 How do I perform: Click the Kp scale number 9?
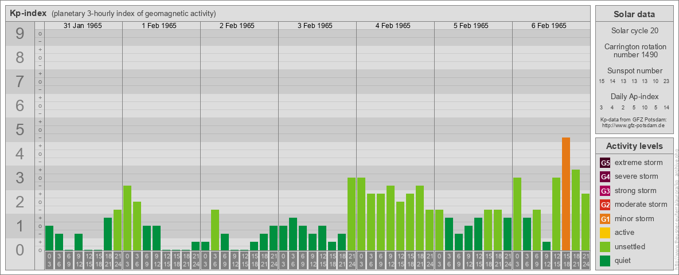[19, 34]
